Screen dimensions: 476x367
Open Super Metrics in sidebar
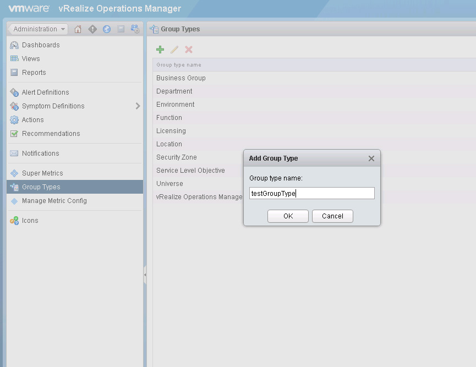(42, 173)
